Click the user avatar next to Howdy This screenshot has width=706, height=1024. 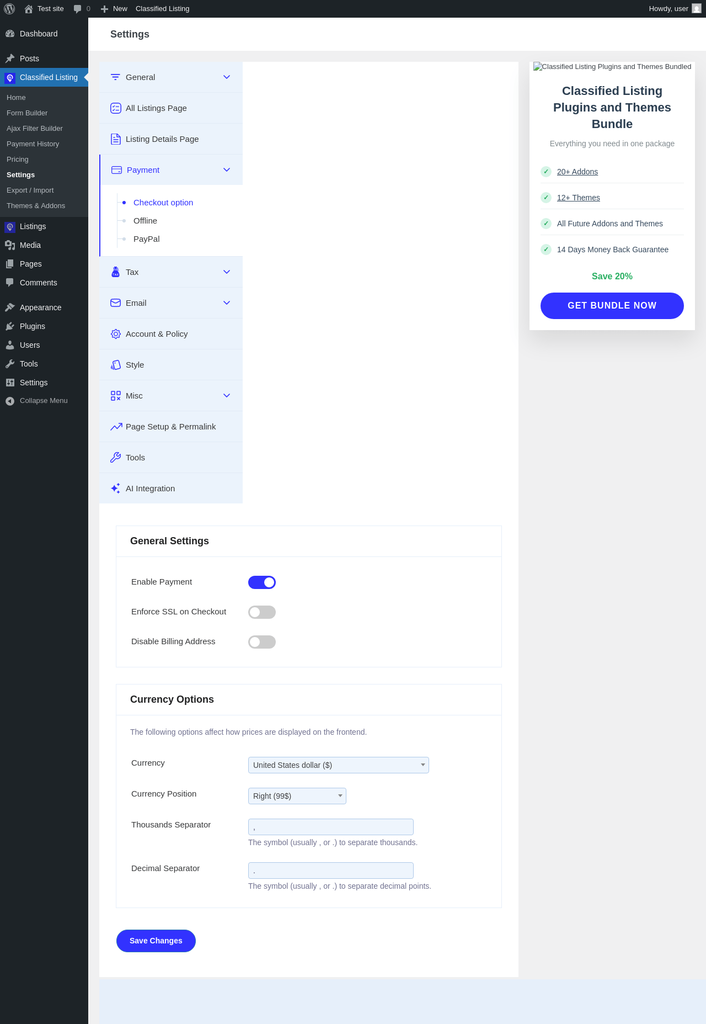pyautogui.click(x=697, y=9)
